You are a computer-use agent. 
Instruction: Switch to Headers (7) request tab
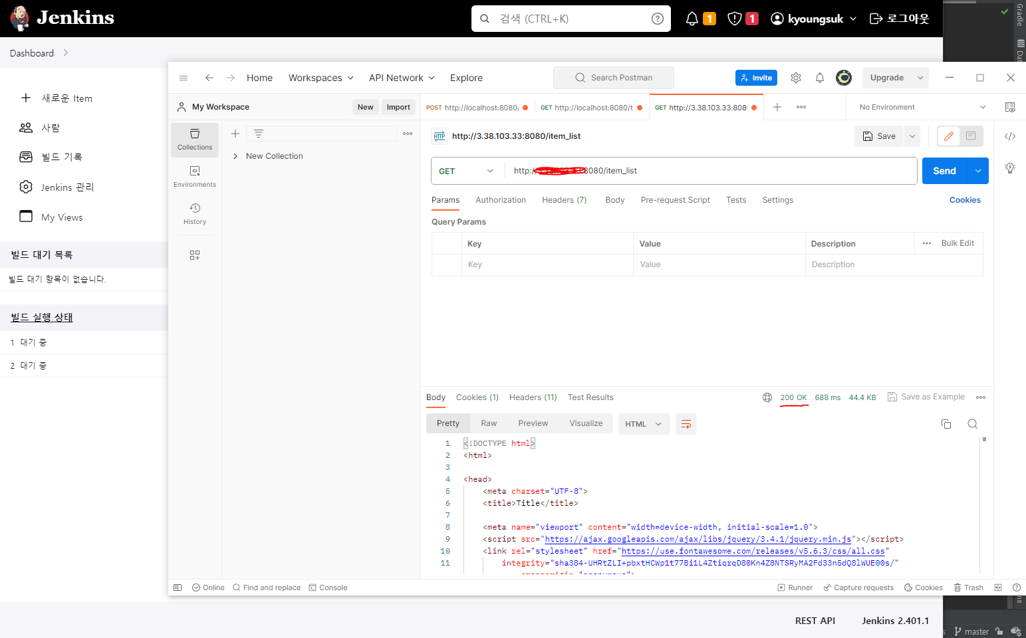[x=565, y=200]
